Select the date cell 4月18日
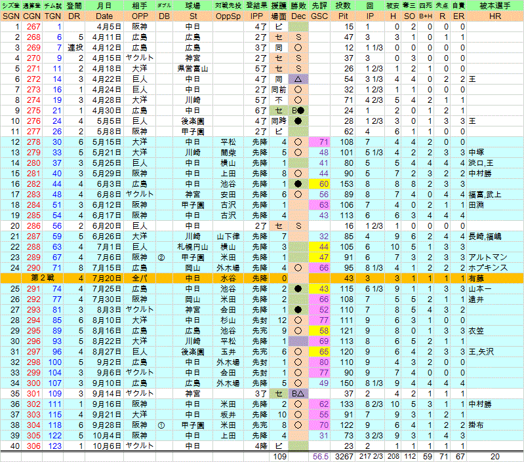This screenshot has width=524, height=462. pyautogui.click(x=107, y=69)
